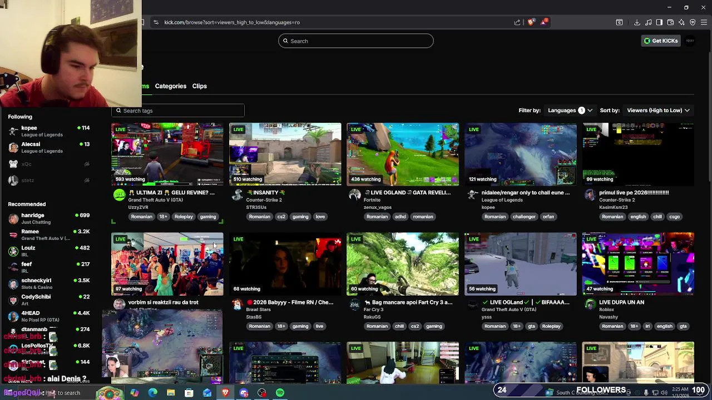
Task: Open Discord from the taskbar
Action: click(x=244, y=393)
